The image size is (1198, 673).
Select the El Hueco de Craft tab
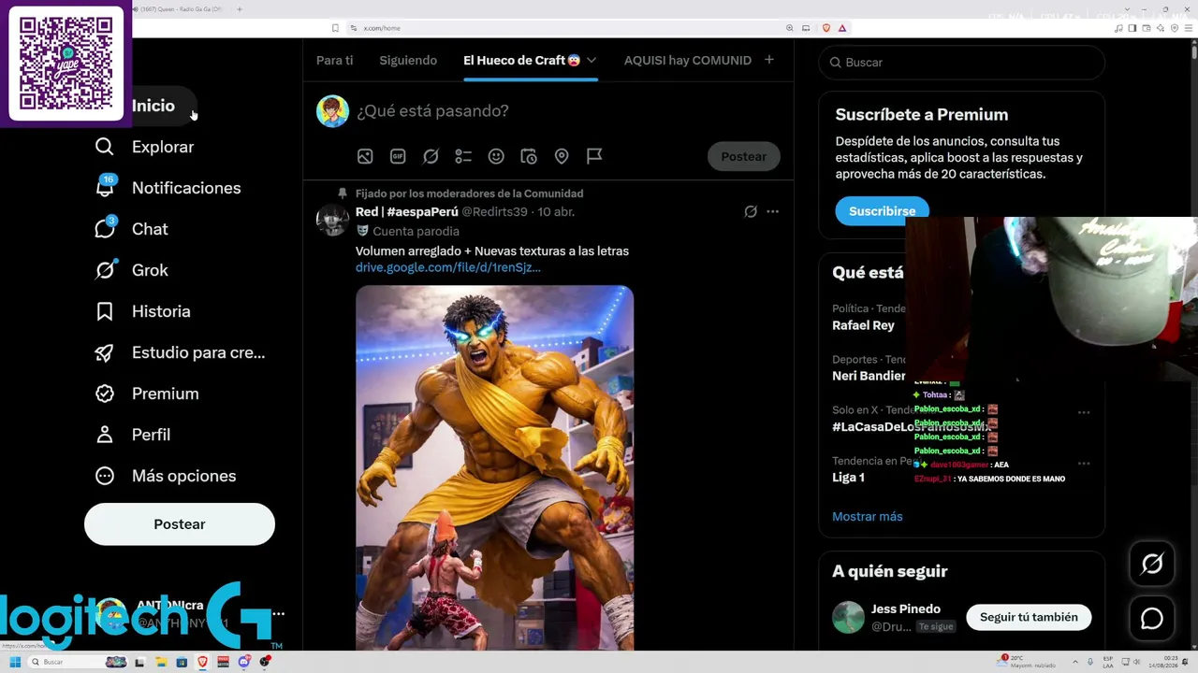pos(521,60)
